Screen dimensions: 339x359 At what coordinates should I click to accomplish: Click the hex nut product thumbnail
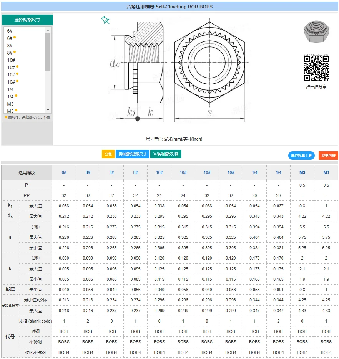(316, 32)
